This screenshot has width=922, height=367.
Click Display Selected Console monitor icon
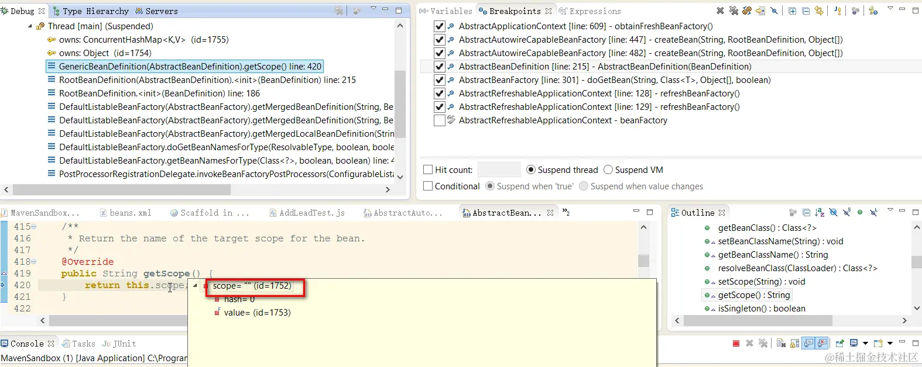point(854,343)
